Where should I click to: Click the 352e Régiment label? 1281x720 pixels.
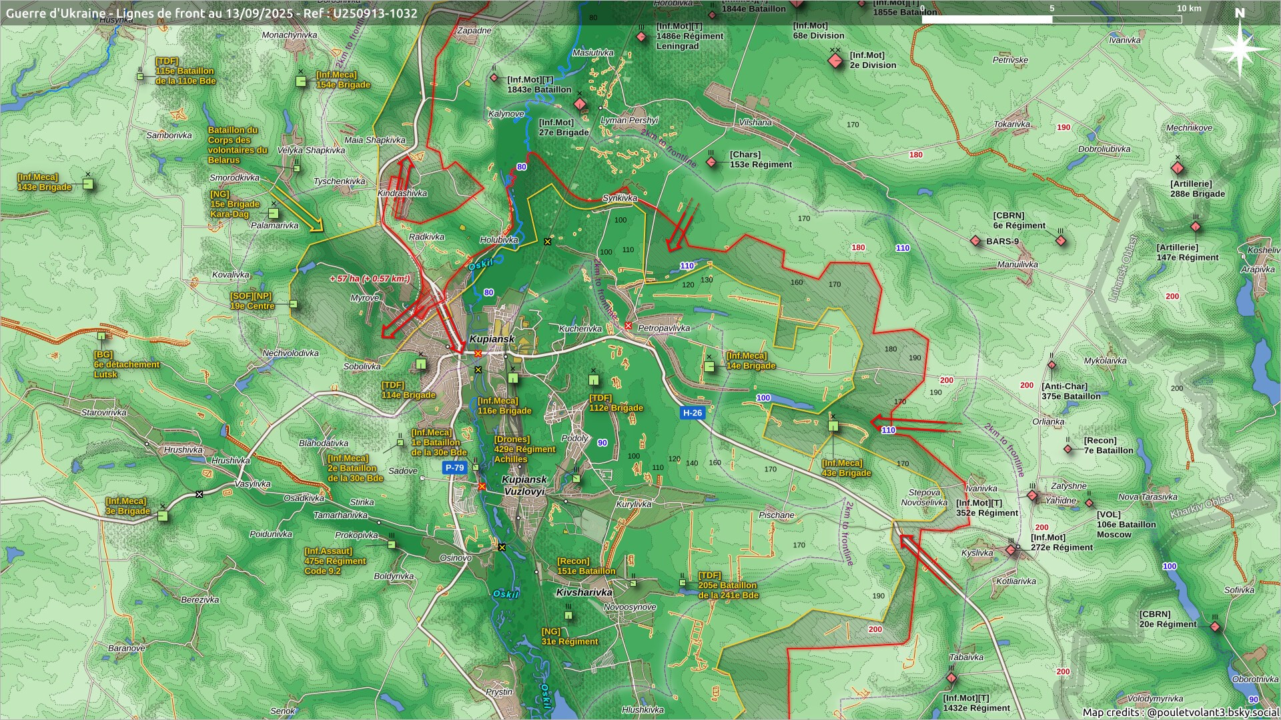pos(987,508)
